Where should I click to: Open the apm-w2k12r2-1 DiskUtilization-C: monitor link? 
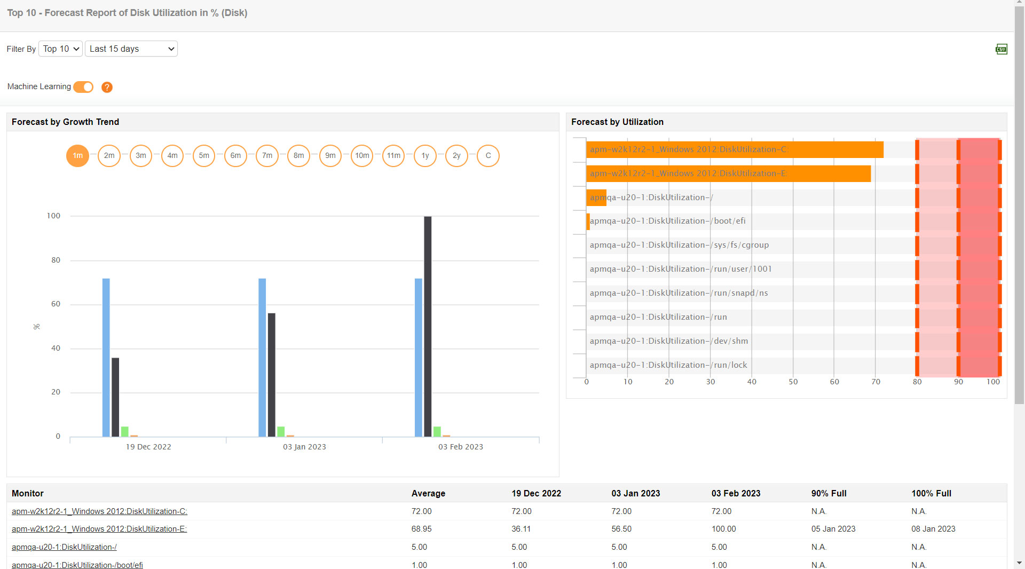click(x=99, y=511)
